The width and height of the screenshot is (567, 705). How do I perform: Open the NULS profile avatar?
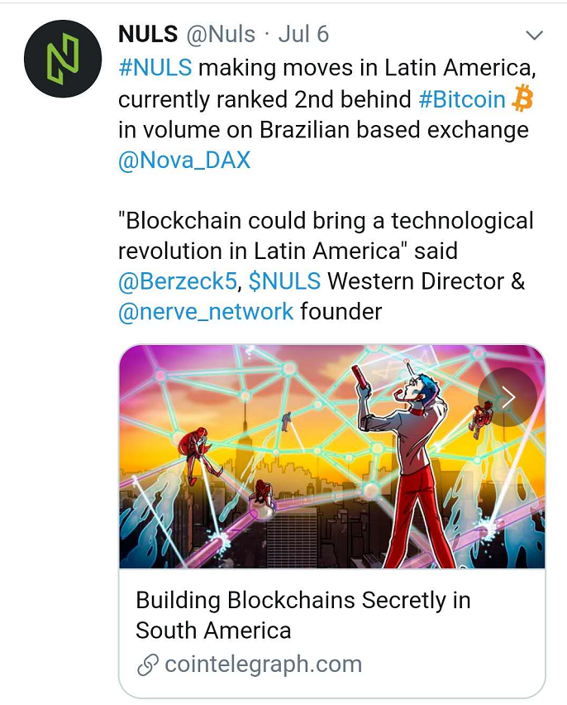[63, 59]
